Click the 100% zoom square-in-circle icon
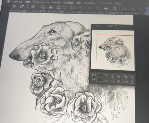The height and width of the screenshot is (123, 149). pos(119,76)
